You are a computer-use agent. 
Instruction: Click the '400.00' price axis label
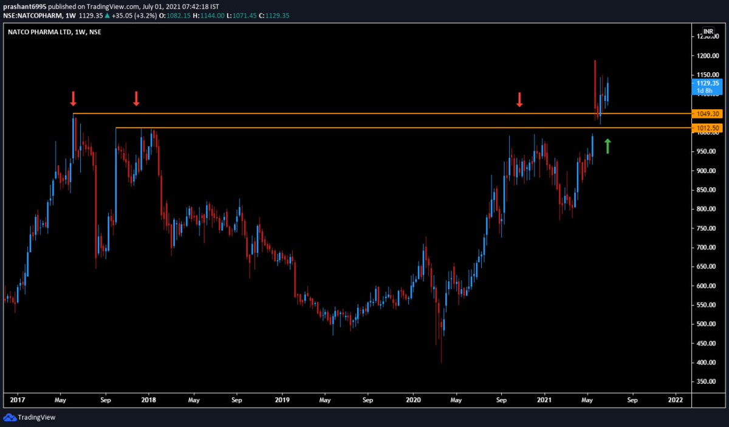pos(707,363)
